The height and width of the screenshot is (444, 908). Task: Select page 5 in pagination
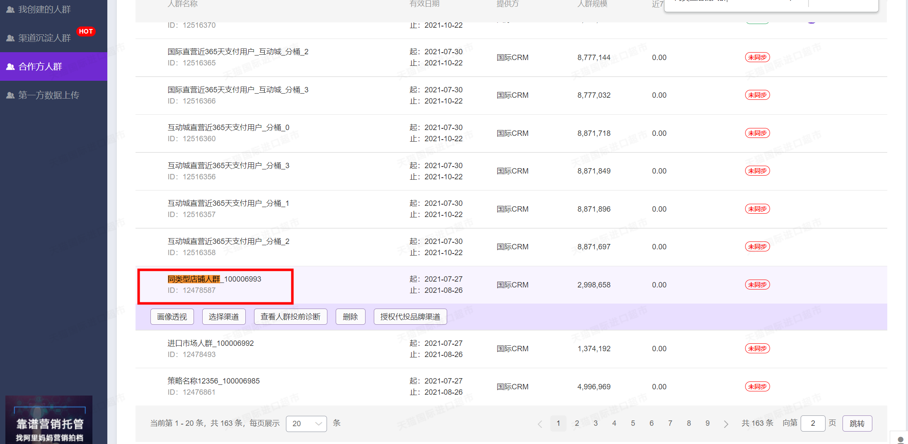coord(633,423)
